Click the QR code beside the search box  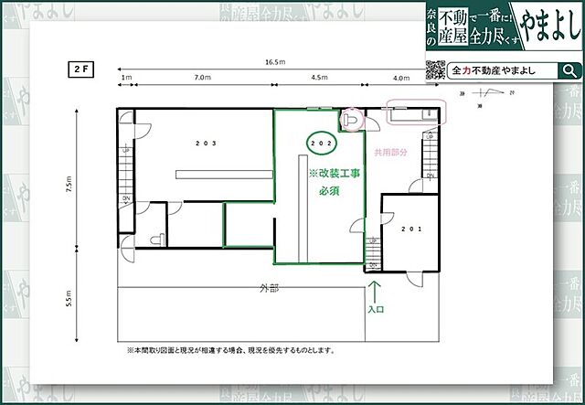tap(435, 69)
